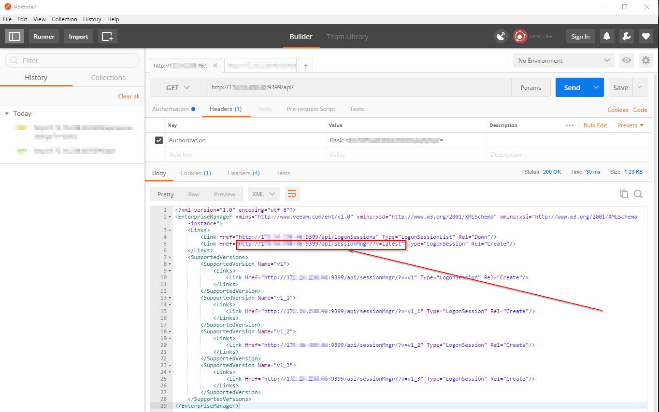
Task: Search the response body magnifier icon
Action: click(x=638, y=194)
